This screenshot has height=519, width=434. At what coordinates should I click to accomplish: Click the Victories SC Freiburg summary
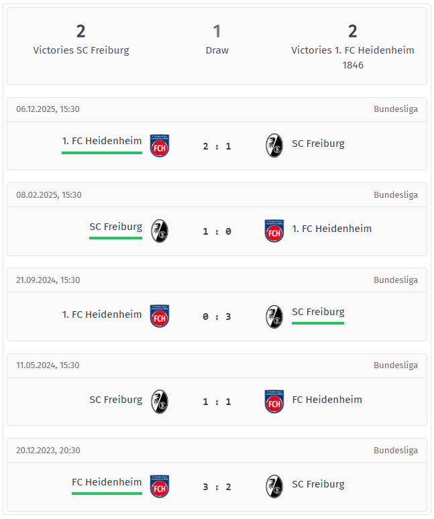81,40
